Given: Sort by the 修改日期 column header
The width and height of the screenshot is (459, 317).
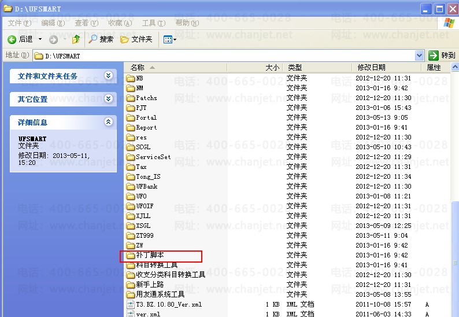Looking at the screenshot, I should (x=386, y=68).
